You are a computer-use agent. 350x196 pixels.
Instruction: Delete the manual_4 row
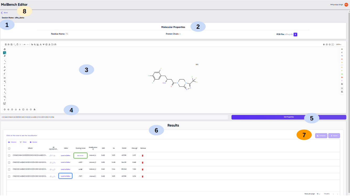[143, 155]
